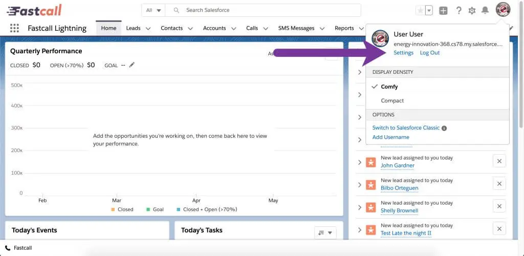Viewport: 524px width, 256px height.
Task: Expand the Contacts tab dropdown chevron
Action: pyautogui.click(x=190, y=28)
